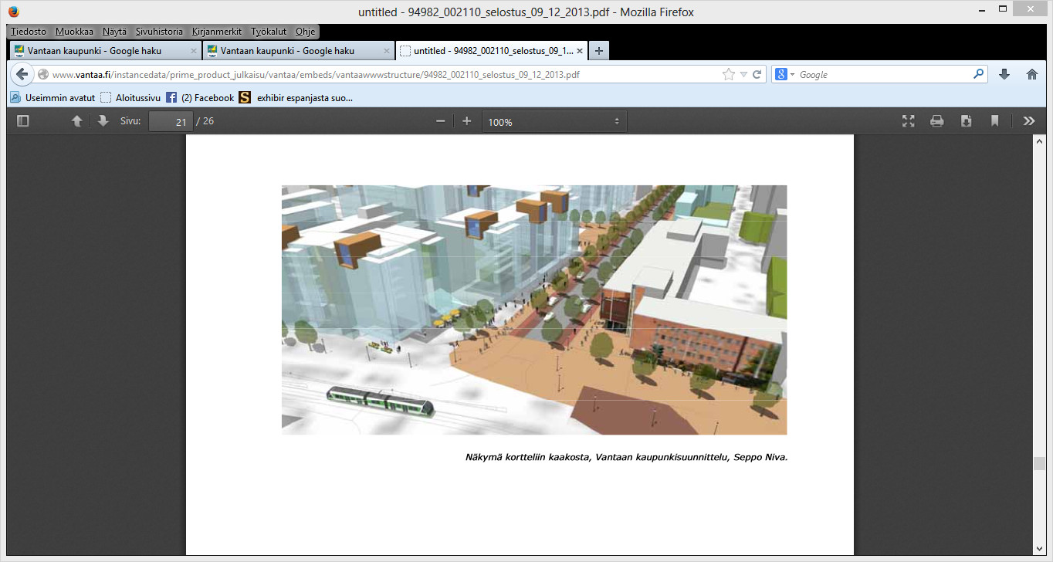Toggle the PDF sidebar panel
This screenshot has width=1053, height=562.
point(23,121)
